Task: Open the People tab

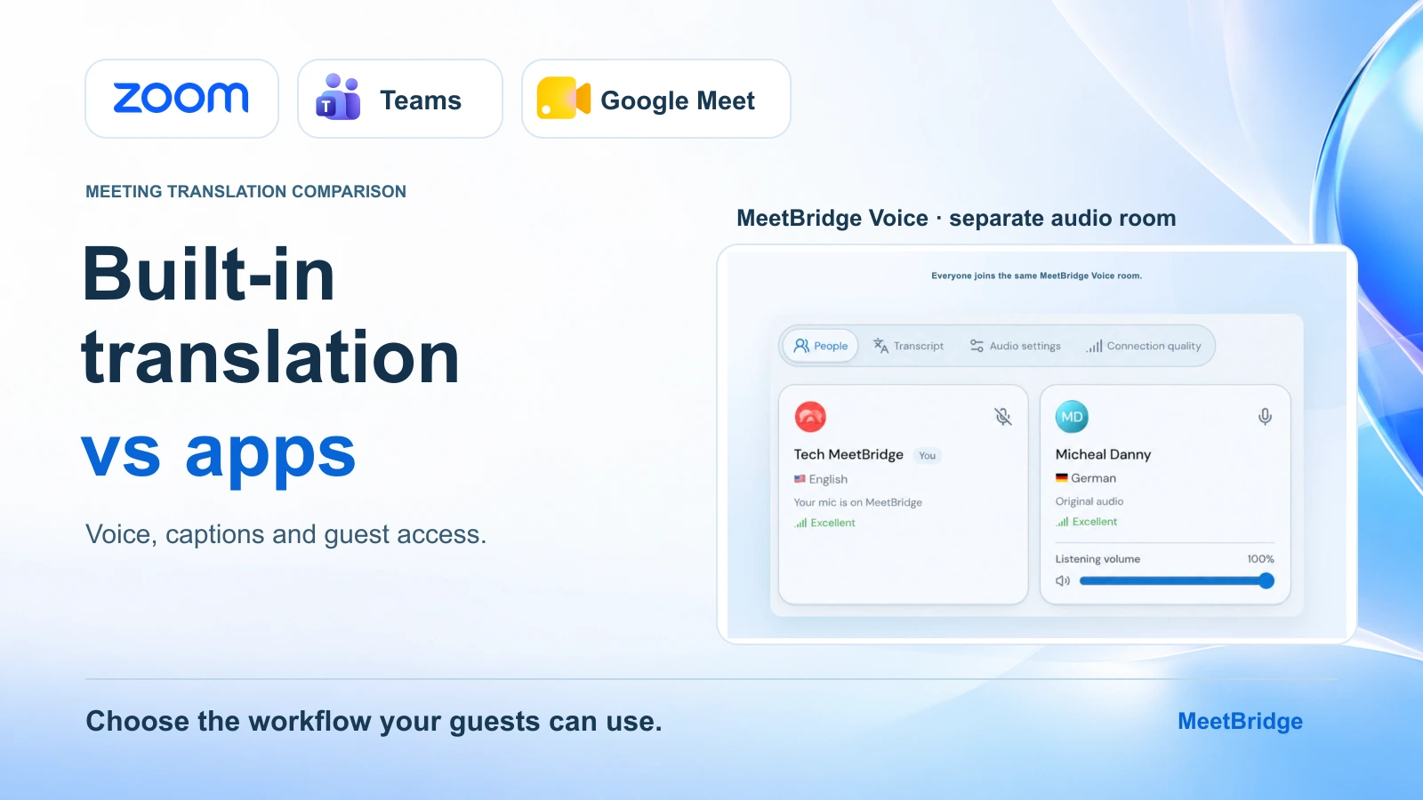Action: pos(820,346)
